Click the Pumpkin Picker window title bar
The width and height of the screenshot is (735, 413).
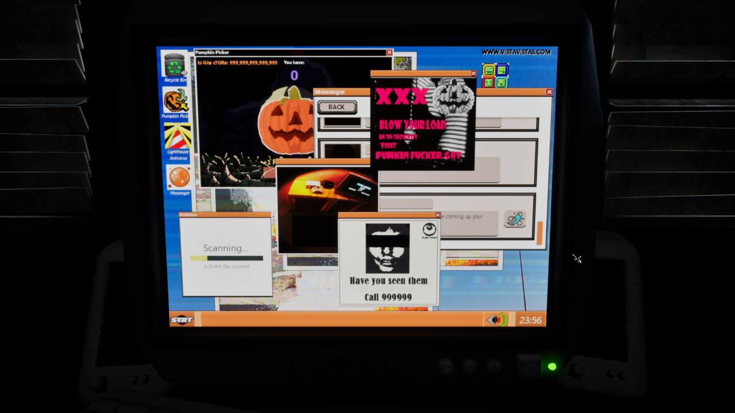[293, 52]
